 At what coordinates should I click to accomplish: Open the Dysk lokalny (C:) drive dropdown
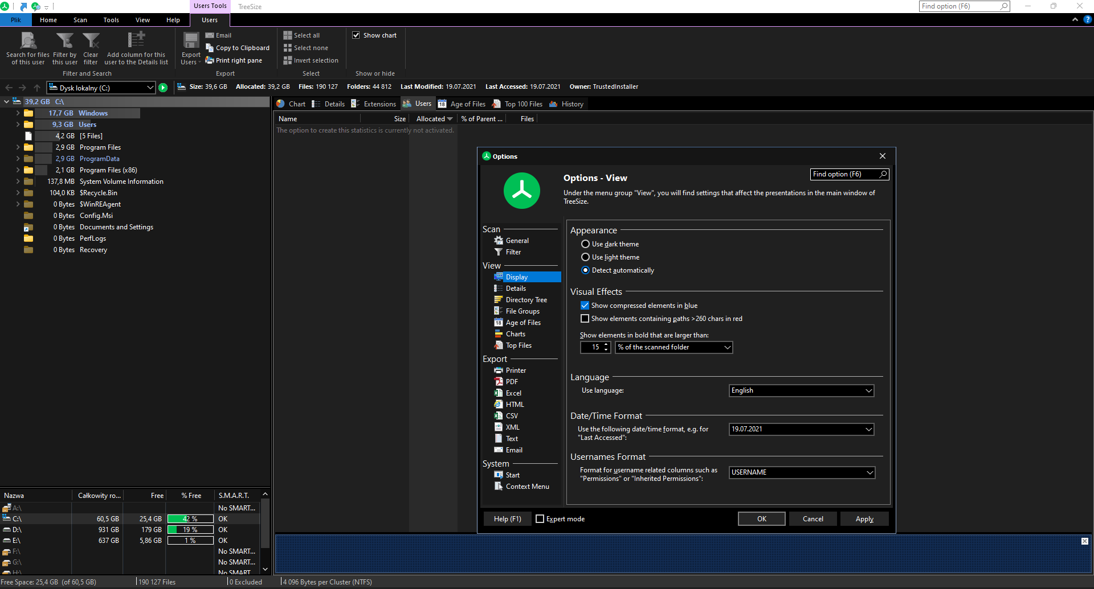tap(101, 88)
